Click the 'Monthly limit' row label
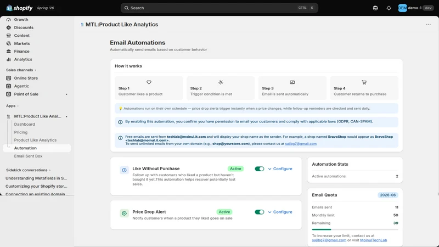Viewport: 439px width, 247px height. point(323,215)
